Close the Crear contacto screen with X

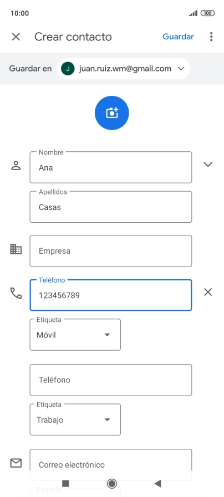click(x=16, y=37)
